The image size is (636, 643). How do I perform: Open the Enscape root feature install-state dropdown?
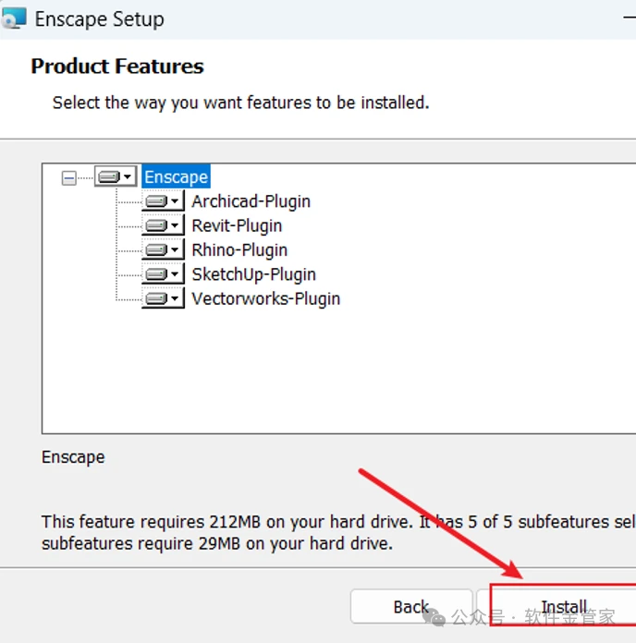(x=116, y=176)
